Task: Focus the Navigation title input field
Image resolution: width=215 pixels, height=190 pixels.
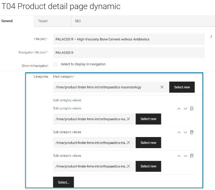Action: click(x=129, y=53)
